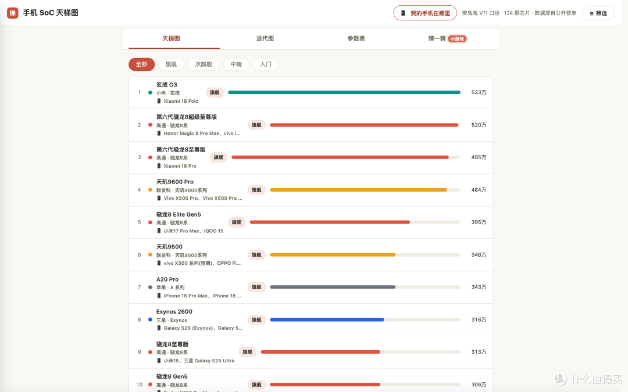Image resolution: width=628 pixels, height=392 pixels.
Task: Click the red dot beside 骁龙8至尊版 row 9
Action: [x=150, y=352]
